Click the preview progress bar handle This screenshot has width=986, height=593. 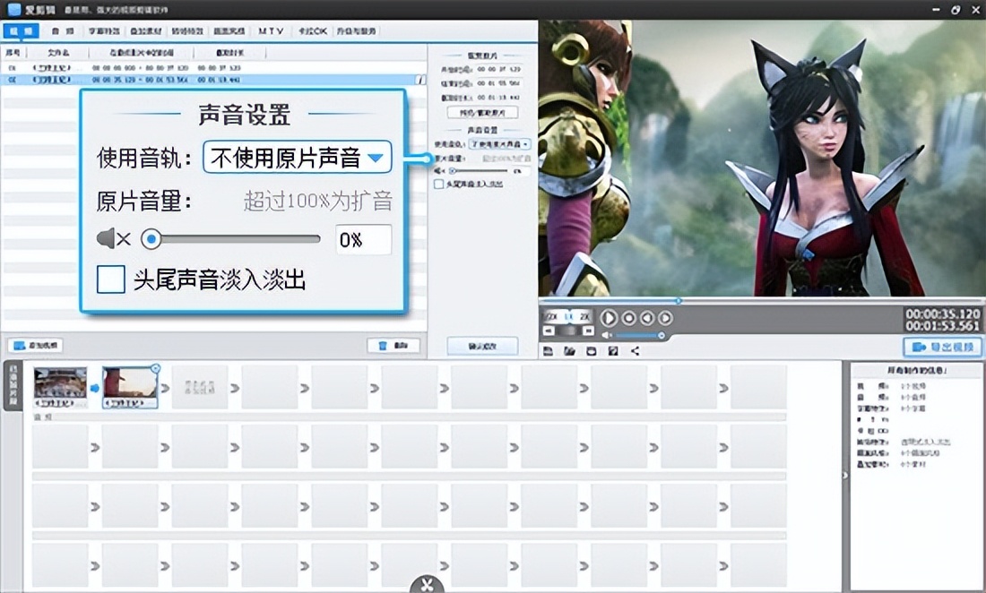[679, 301]
